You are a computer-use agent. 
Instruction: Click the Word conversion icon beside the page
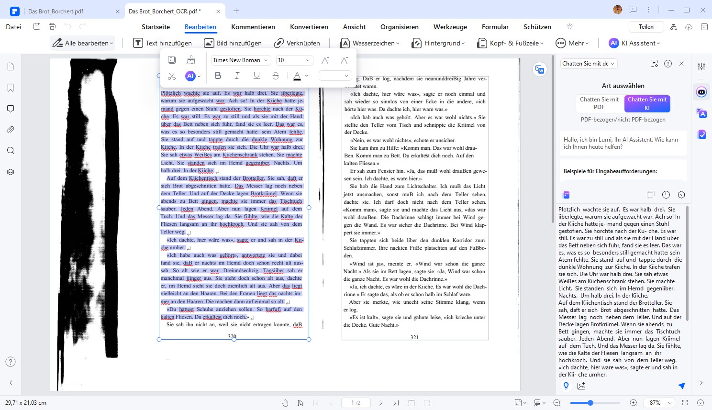(x=540, y=69)
